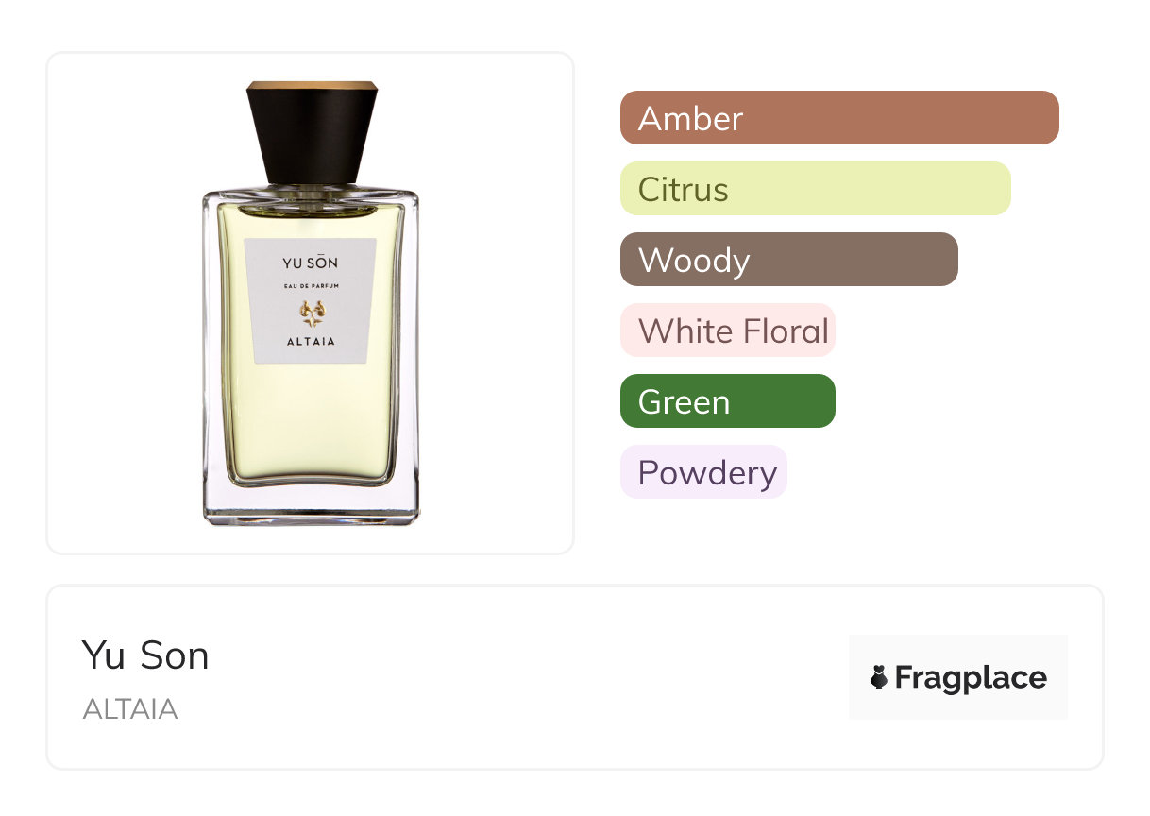
Task: Choose the Powdery accord tag
Action: [703, 472]
